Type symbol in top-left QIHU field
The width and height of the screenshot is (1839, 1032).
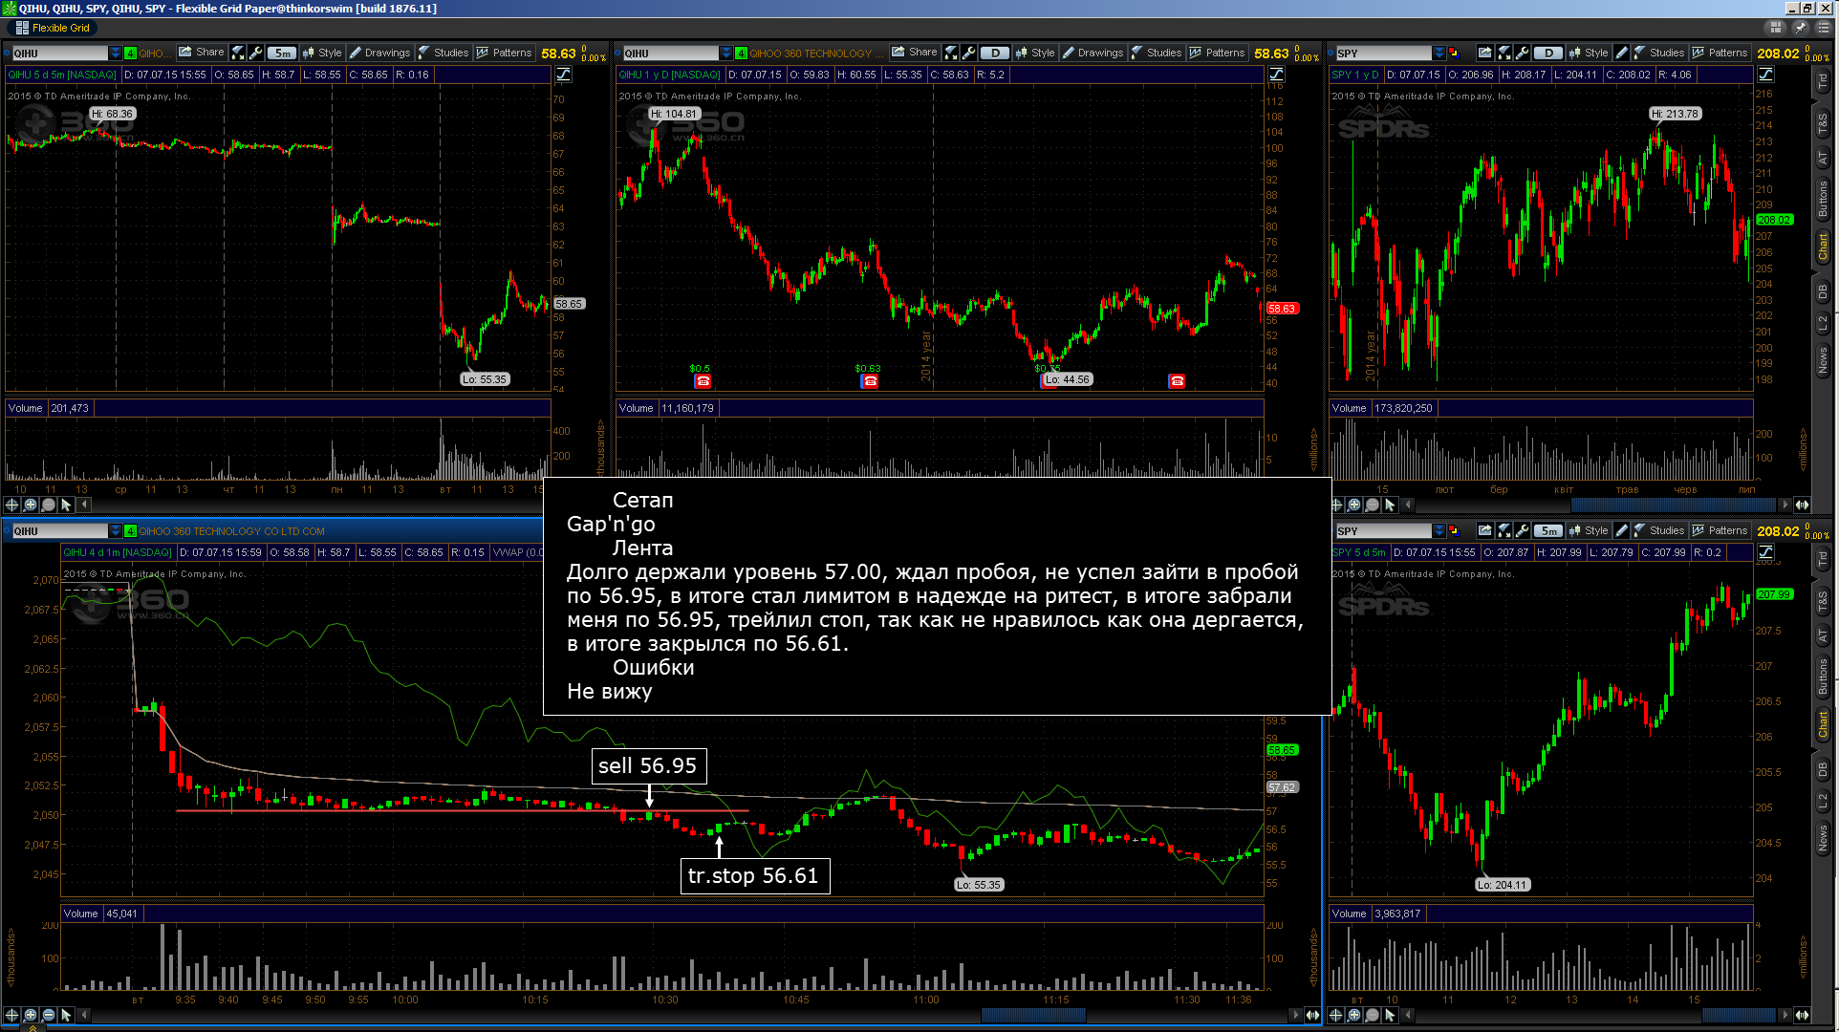58,54
